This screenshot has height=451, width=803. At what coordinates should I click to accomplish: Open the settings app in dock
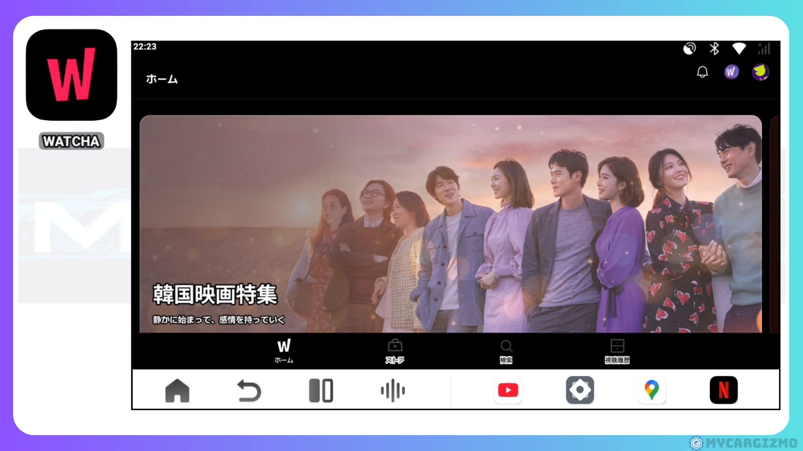click(580, 390)
